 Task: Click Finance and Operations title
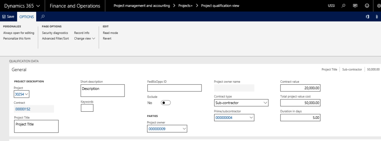pos(75,6)
